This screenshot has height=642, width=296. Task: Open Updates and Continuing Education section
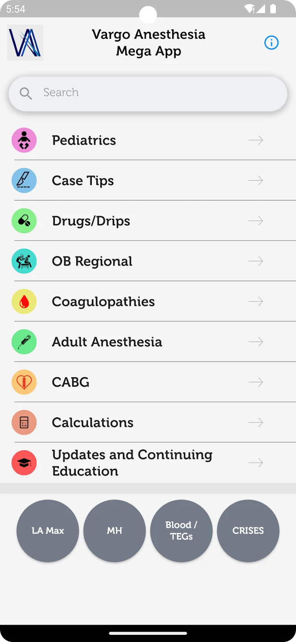[132, 463]
